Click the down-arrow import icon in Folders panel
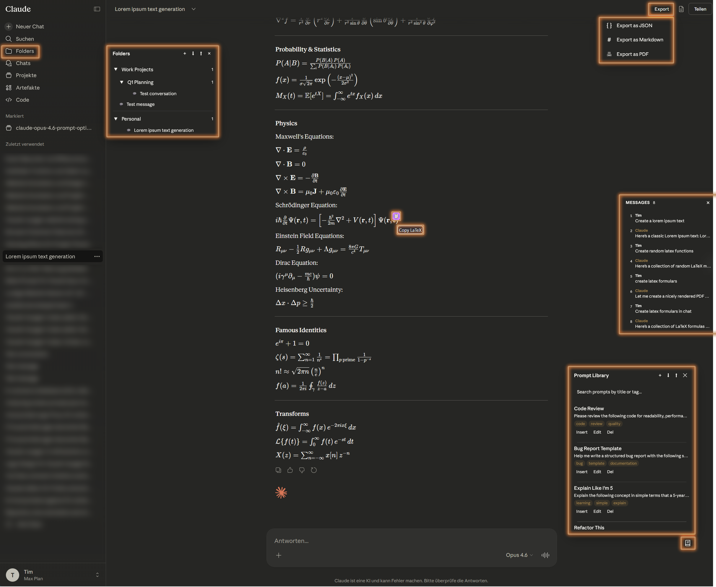The width and height of the screenshot is (716, 587). tap(193, 53)
